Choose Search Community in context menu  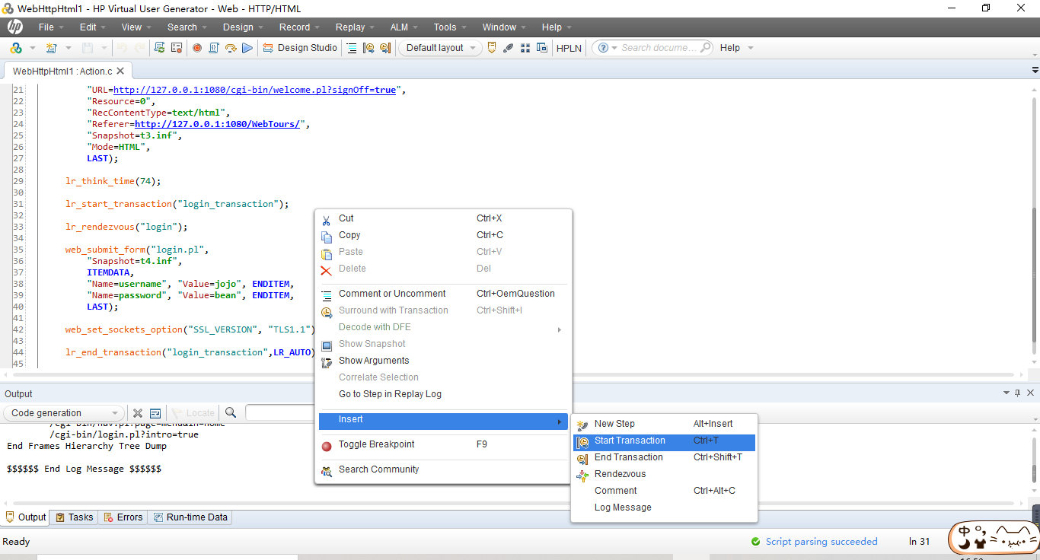click(443, 469)
